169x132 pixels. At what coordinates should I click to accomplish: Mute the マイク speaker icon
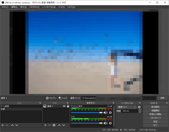[x=105, y=123]
